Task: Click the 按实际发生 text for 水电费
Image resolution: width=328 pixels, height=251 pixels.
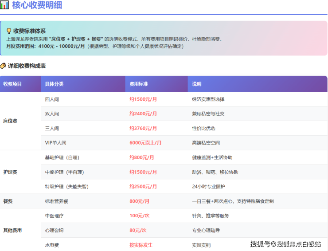Action: point(141,245)
